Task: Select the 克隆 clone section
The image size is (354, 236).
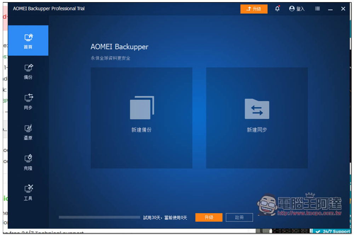Action: [28, 162]
